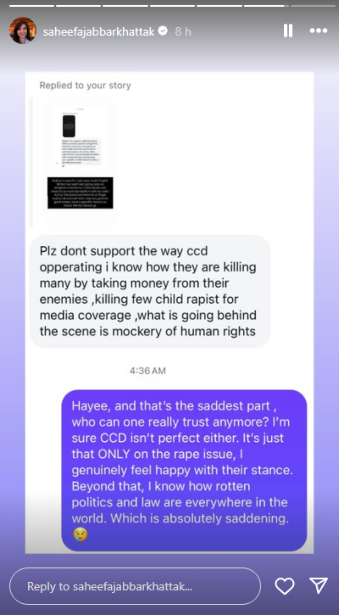Open the three-dot more options menu
The width and height of the screenshot is (339, 615).
coord(318,31)
